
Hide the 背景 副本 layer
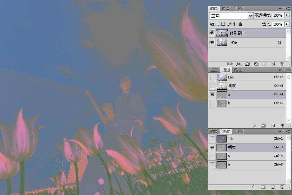coord(212,33)
